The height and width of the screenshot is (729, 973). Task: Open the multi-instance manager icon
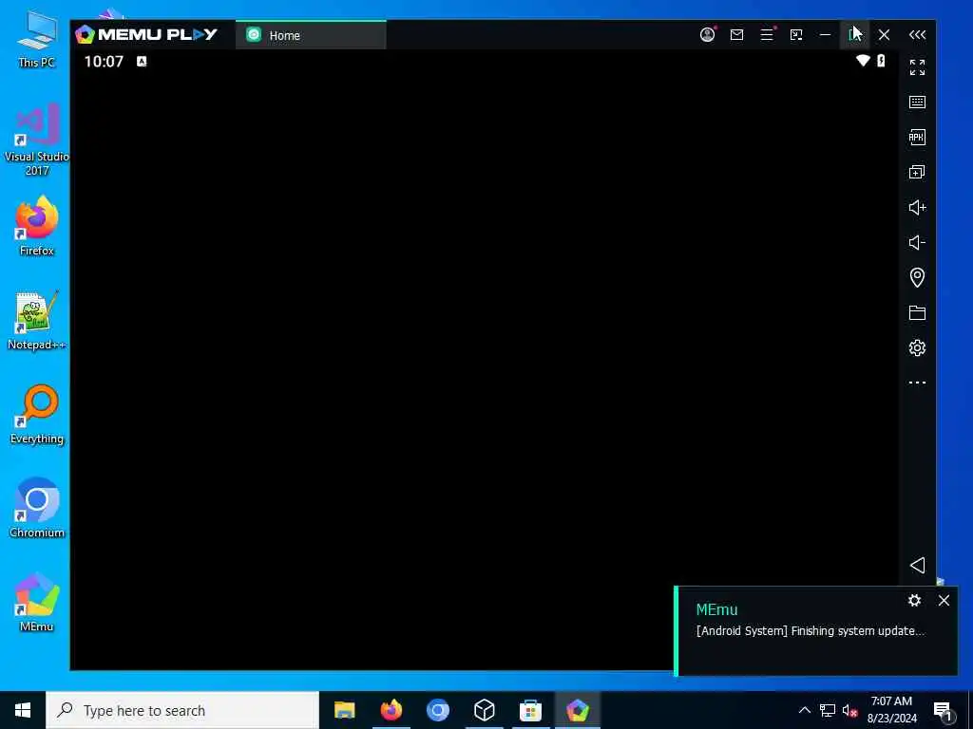[917, 173]
